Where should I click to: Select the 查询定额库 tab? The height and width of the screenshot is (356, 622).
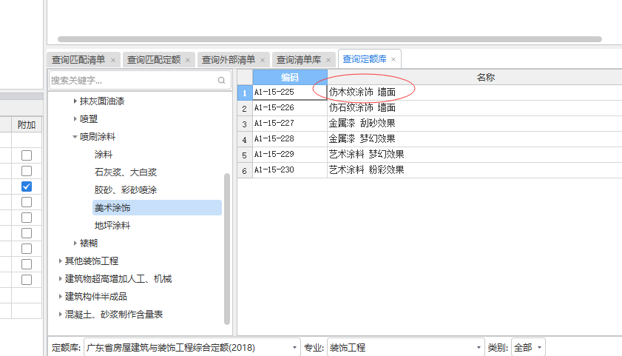pos(365,59)
